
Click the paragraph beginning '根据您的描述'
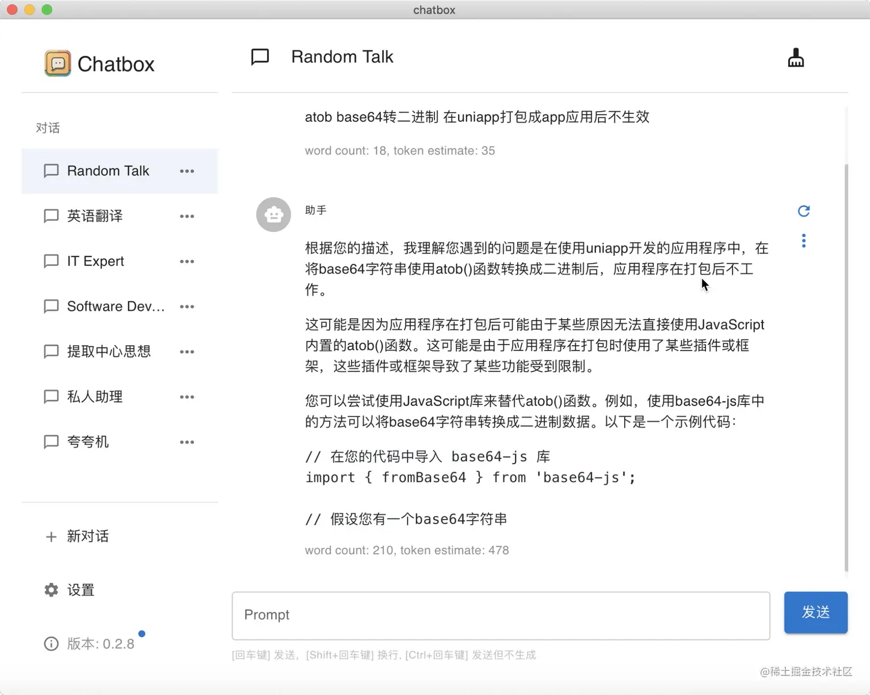tap(537, 269)
